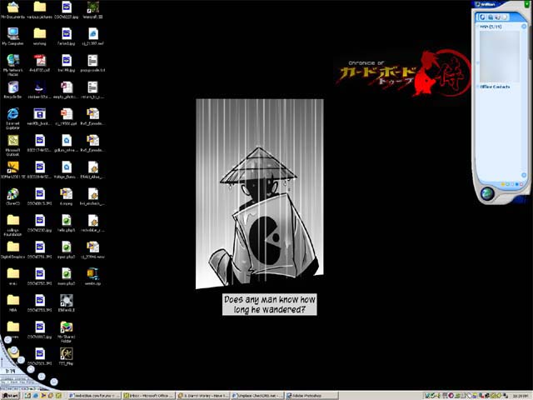Image resolution: width=533 pixels, height=400 pixels.
Task: Click Internet Explorer quick launch icon
Action: pos(36,396)
